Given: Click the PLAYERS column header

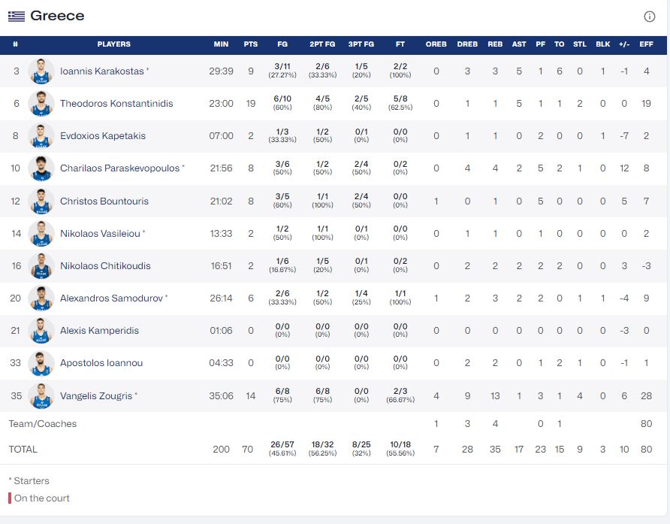Looking at the screenshot, I should click(x=113, y=44).
